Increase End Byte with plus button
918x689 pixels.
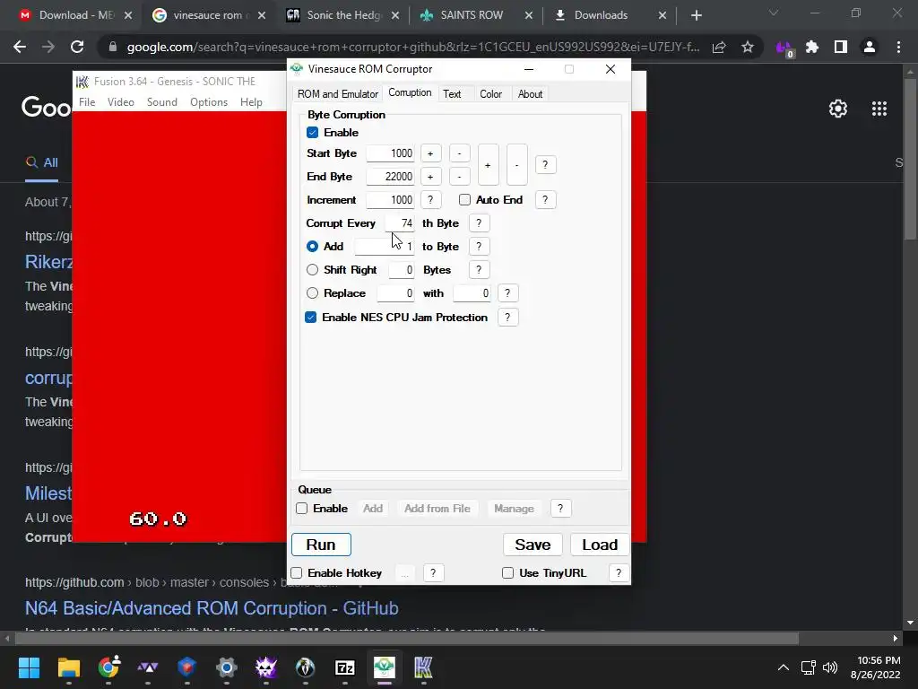click(431, 177)
